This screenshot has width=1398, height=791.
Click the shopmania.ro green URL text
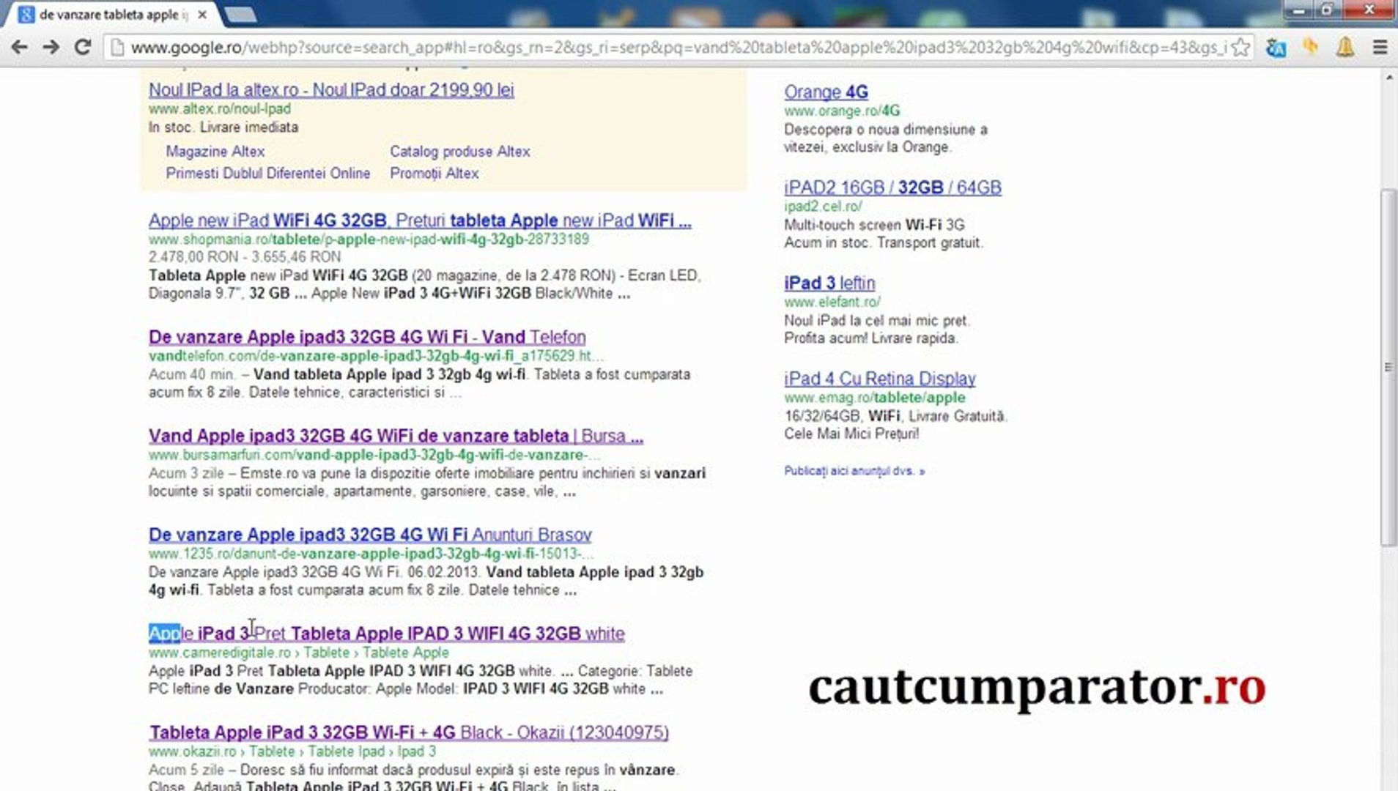pyautogui.click(x=369, y=239)
